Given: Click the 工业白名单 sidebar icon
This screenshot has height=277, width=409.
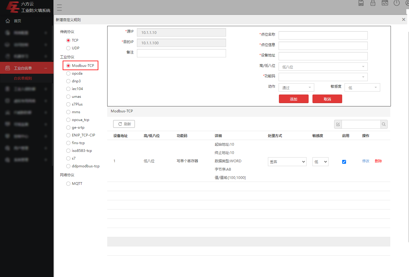Looking at the screenshot, I should tap(8, 68).
